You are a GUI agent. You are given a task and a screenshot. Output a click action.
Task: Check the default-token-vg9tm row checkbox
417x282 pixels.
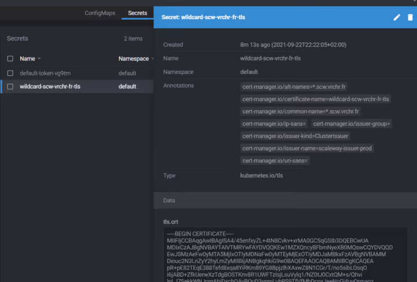(x=10, y=73)
